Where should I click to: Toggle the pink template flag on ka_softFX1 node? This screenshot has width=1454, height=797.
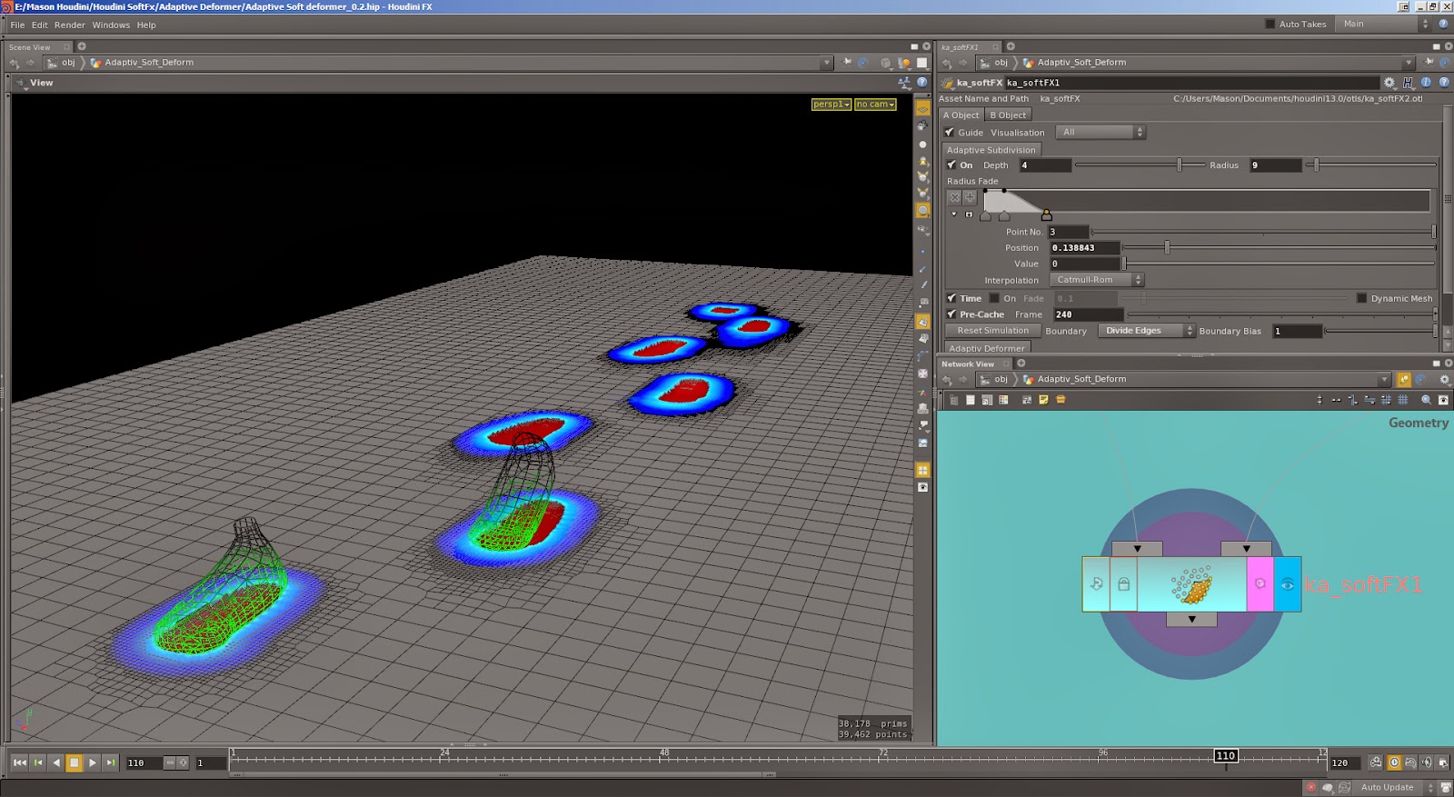click(1260, 584)
